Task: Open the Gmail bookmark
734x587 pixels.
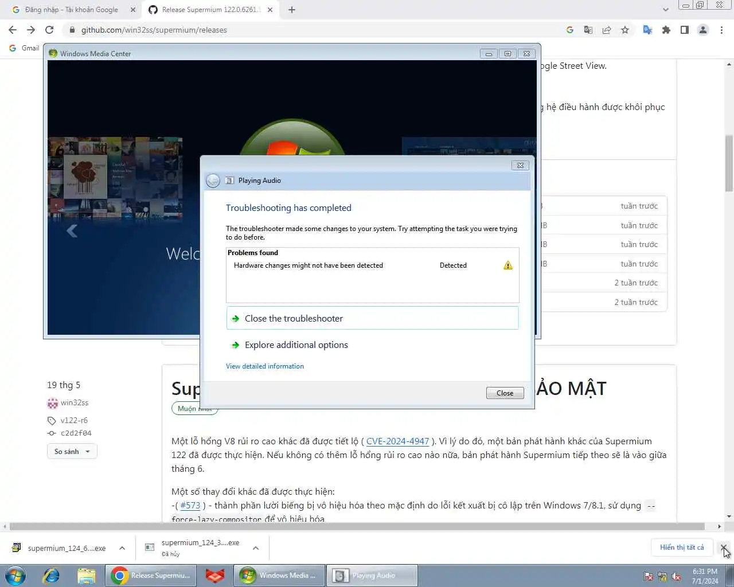Action: click(24, 48)
